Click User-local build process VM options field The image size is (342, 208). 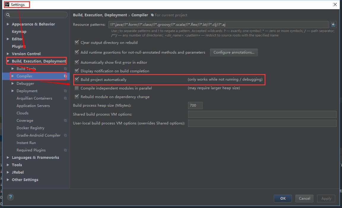(x=262, y=123)
